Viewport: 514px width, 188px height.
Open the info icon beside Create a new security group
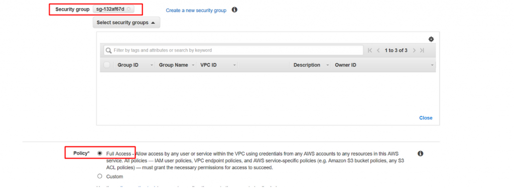(234, 10)
